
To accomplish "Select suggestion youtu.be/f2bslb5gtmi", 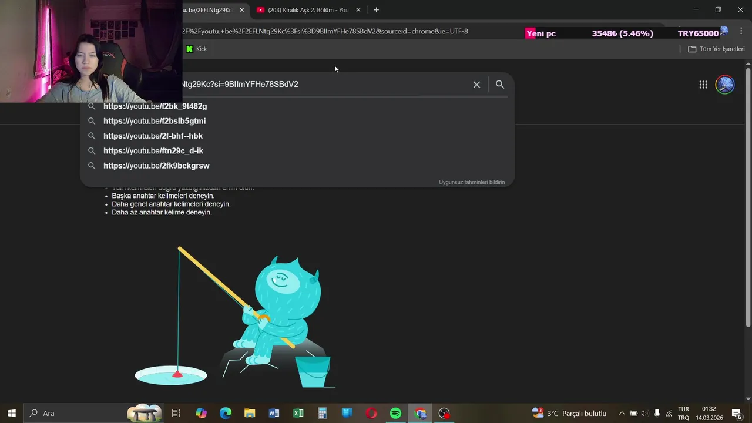I will tap(297, 121).
